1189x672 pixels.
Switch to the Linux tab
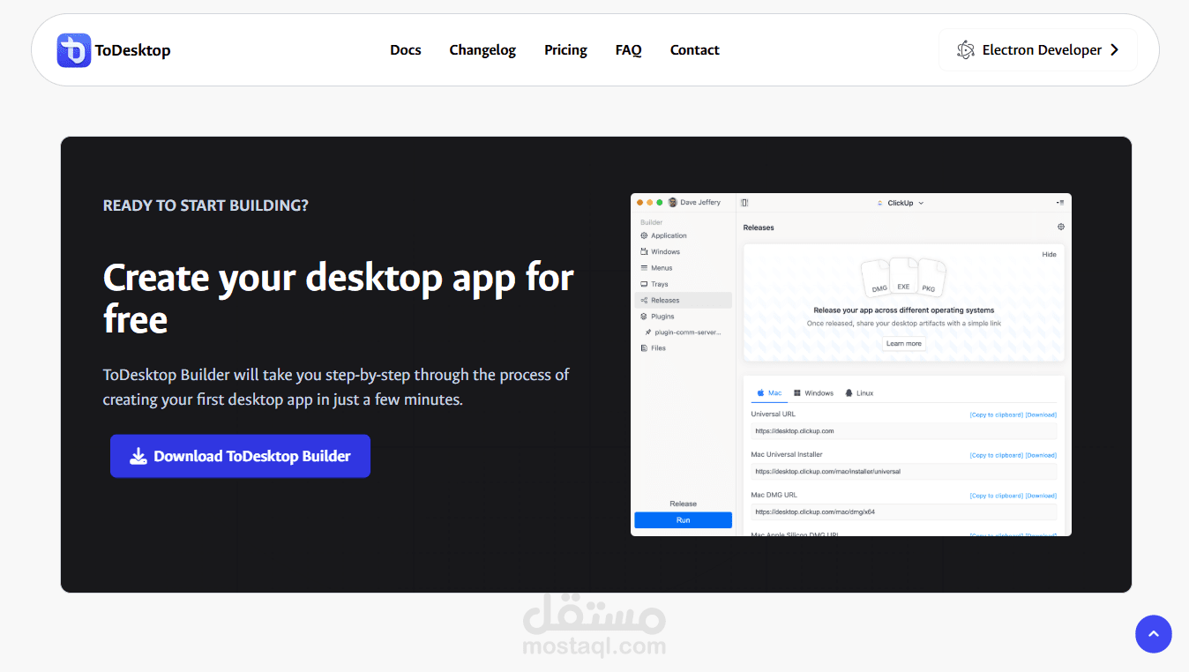coord(859,393)
